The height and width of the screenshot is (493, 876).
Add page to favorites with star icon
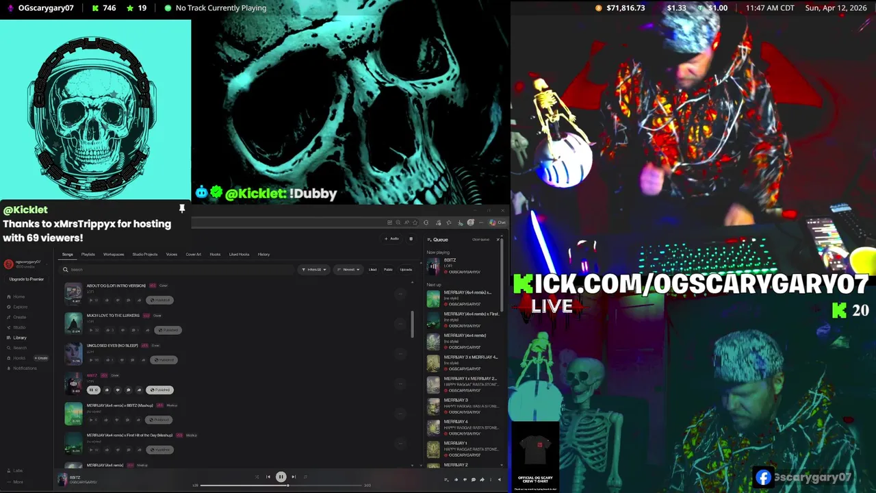pos(415,223)
